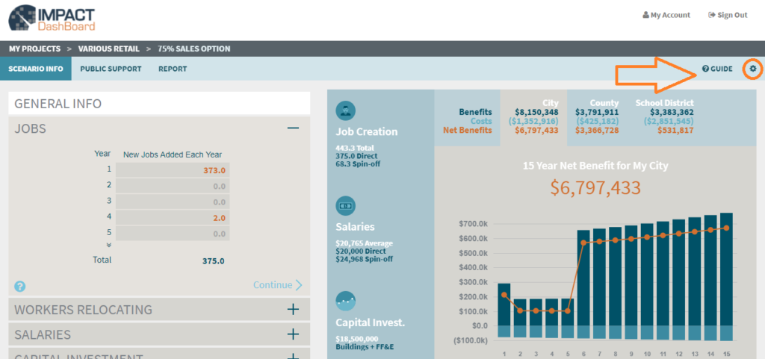Switch to the Report tab

point(173,69)
